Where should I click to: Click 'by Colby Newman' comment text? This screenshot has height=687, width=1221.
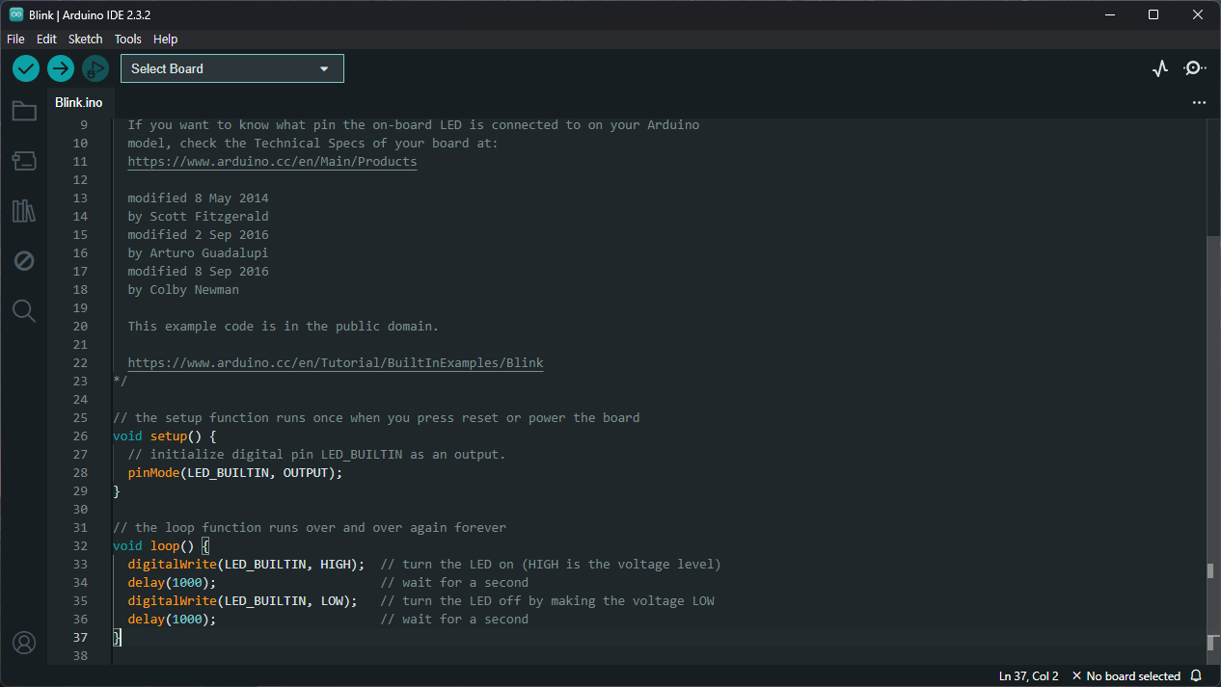[183, 290]
